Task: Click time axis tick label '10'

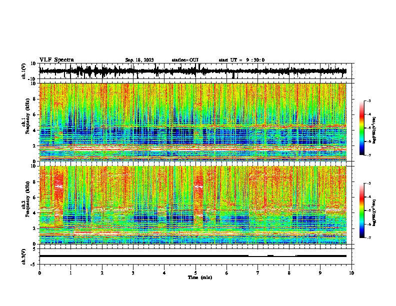Action: coord(351,273)
